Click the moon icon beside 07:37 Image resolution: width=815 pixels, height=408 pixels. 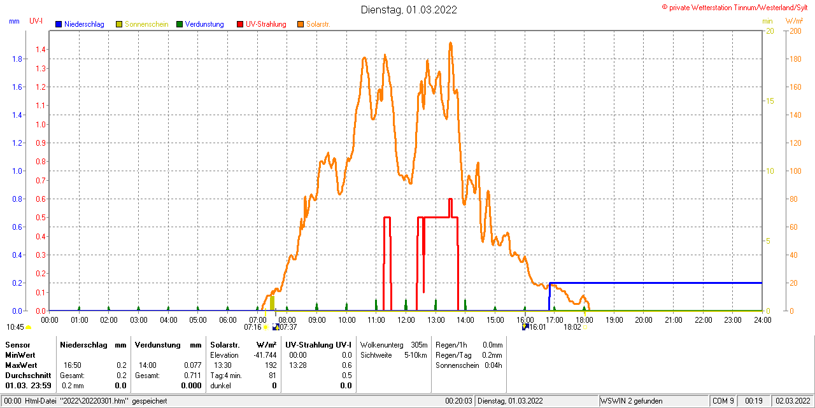[276, 327]
